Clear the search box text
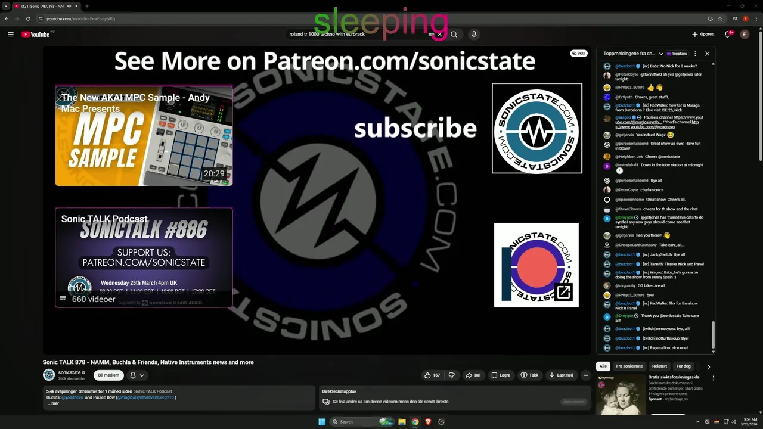The width and height of the screenshot is (763, 429). [x=440, y=34]
